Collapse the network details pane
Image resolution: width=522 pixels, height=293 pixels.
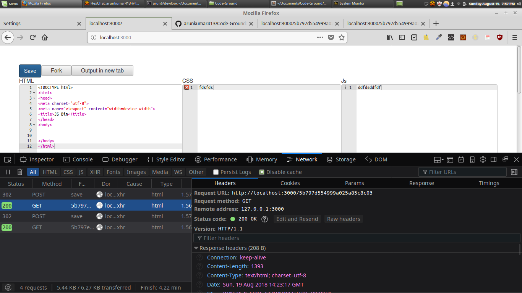[514, 172]
